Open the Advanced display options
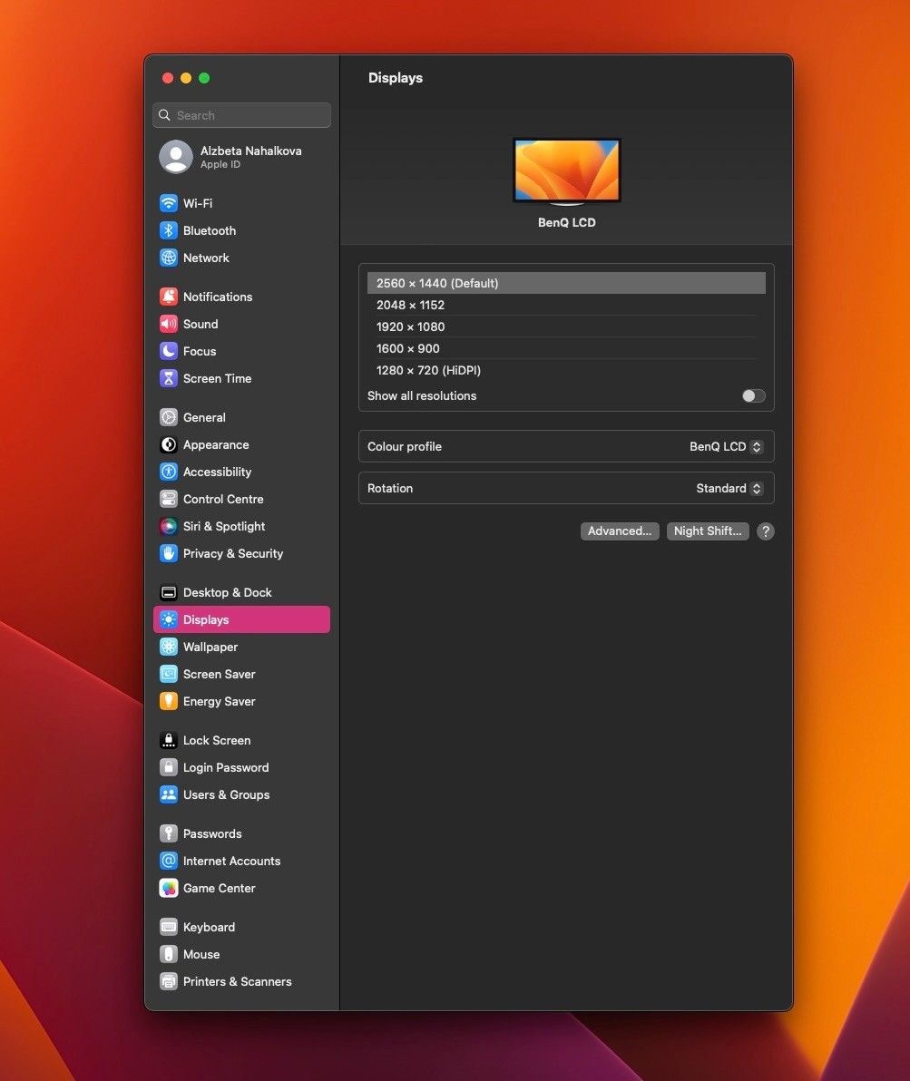Image resolution: width=910 pixels, height=1081 pixels. pos(620,531)
